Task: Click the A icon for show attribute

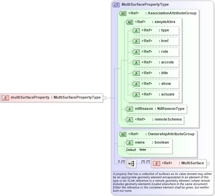Action: tap(136, 84)
